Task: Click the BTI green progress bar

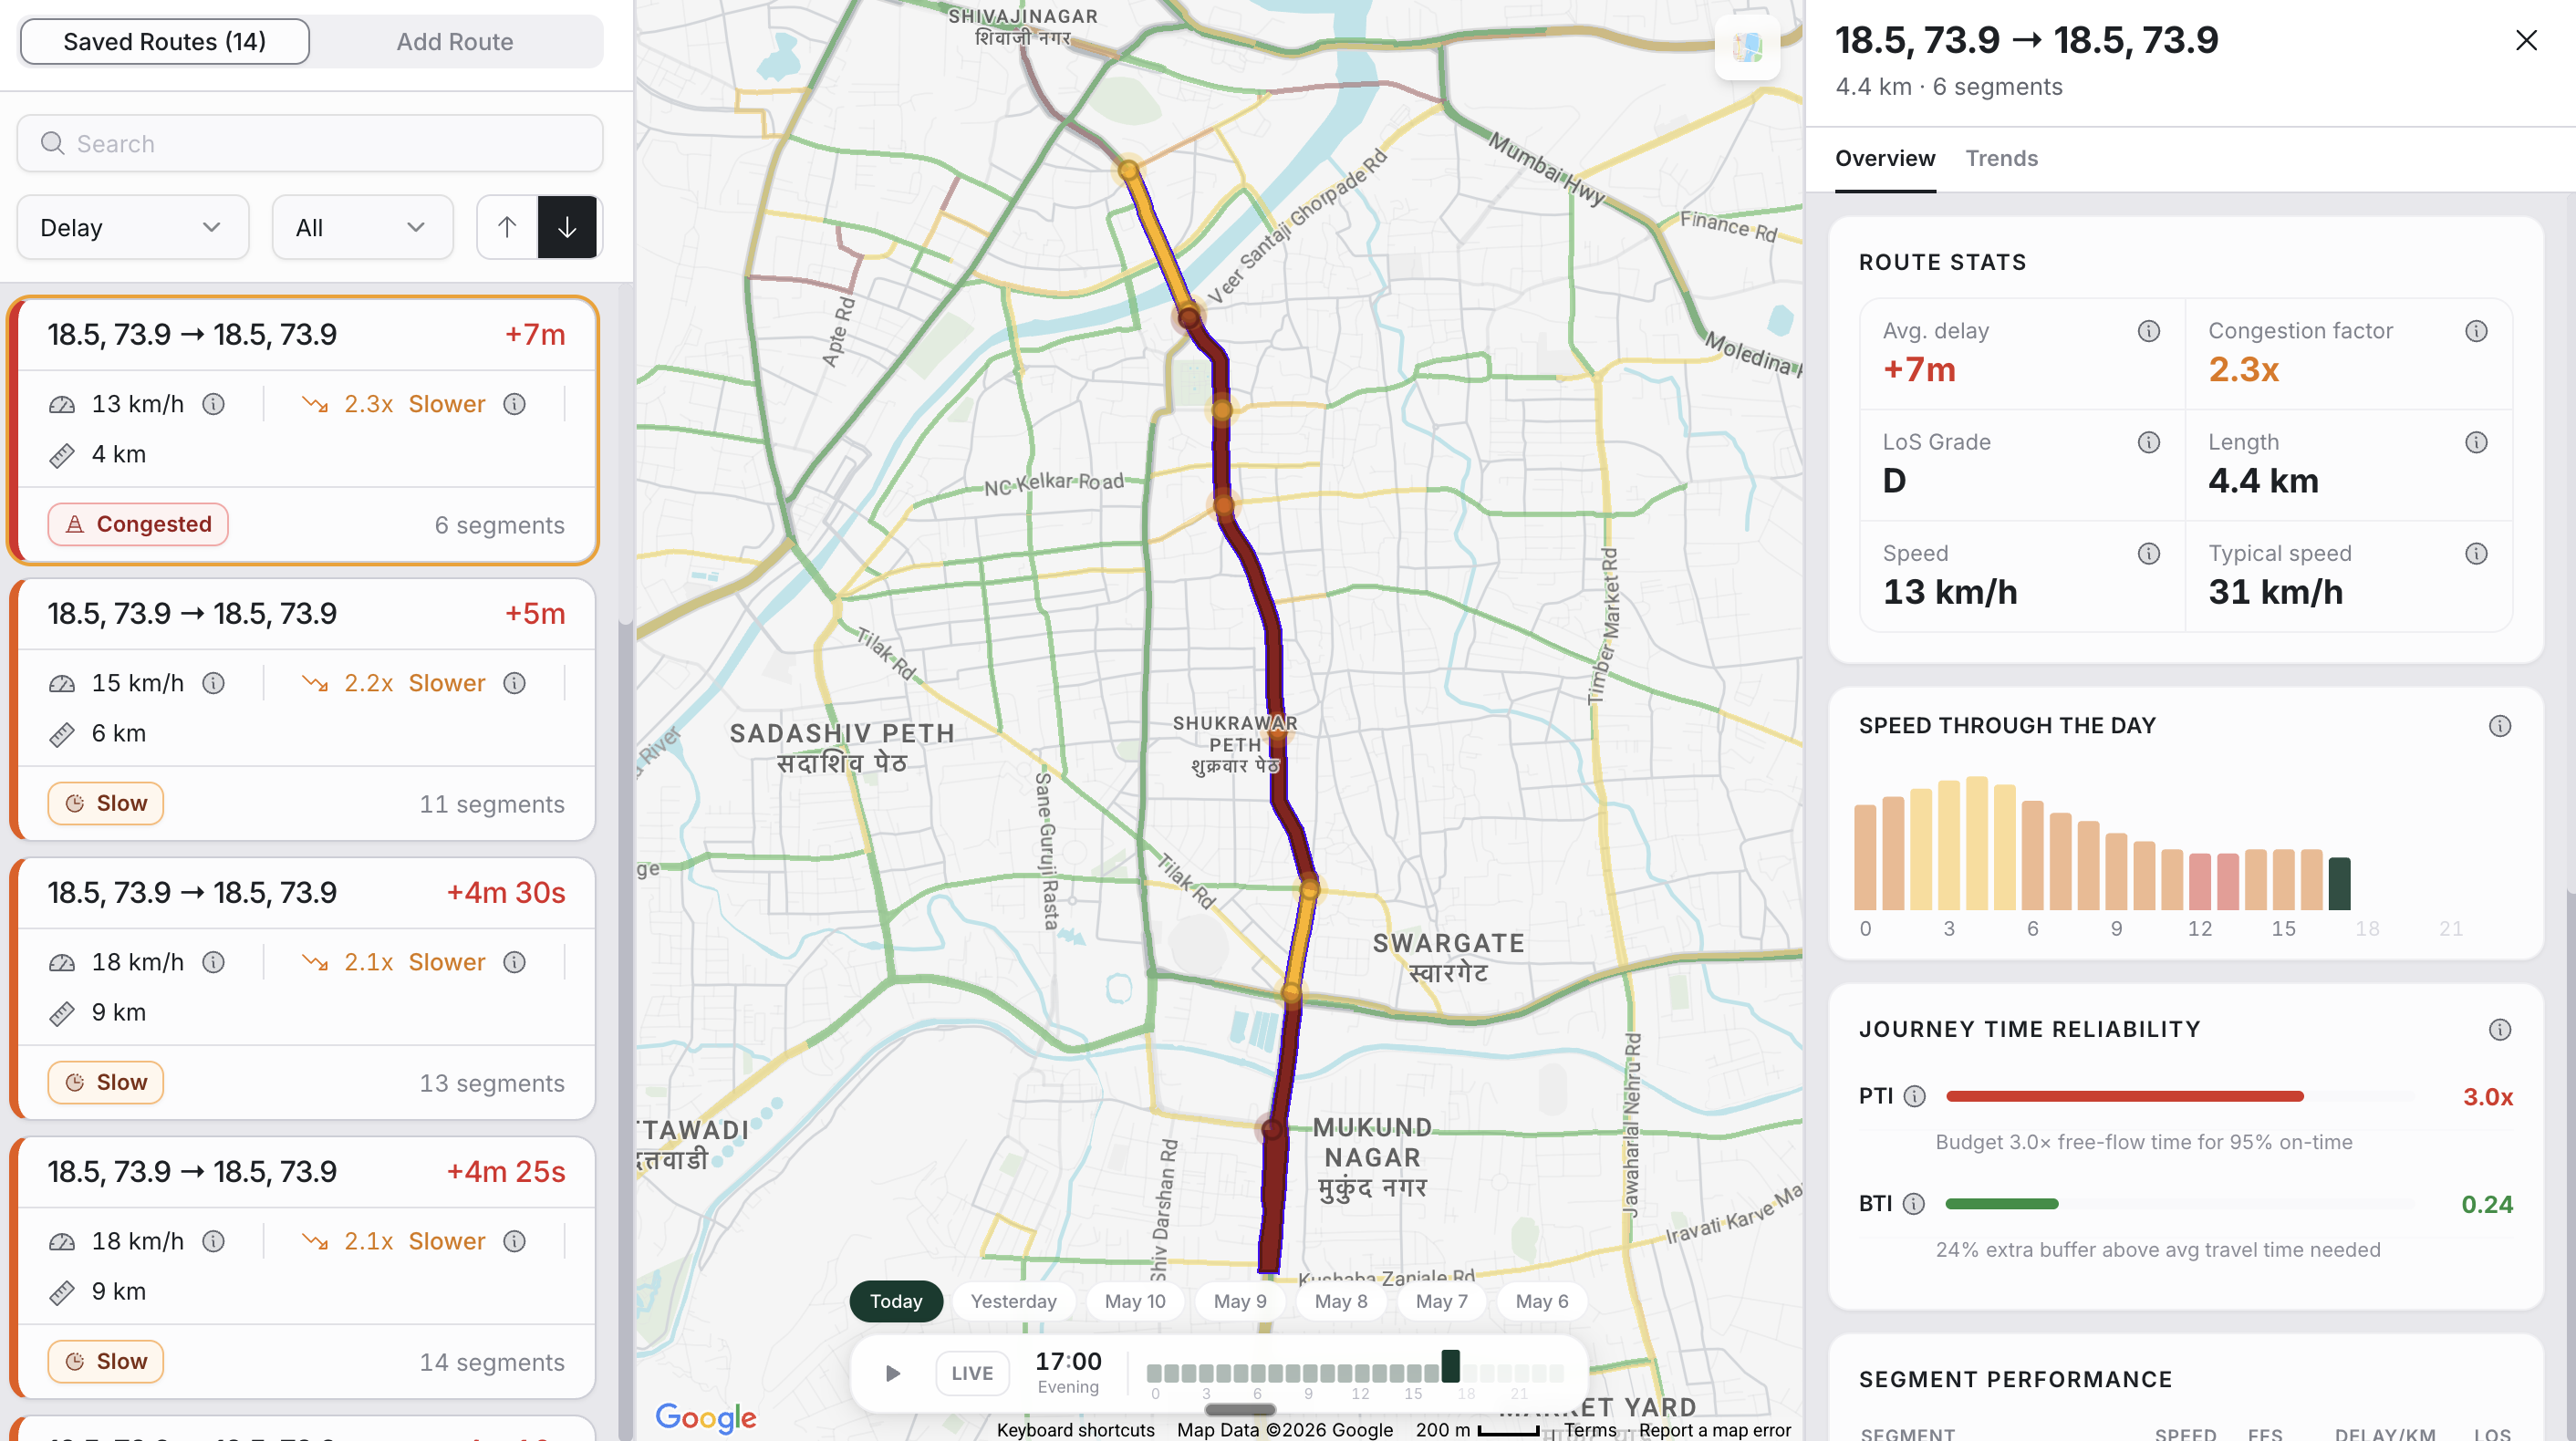Action: click(x=2001, y=1204)
